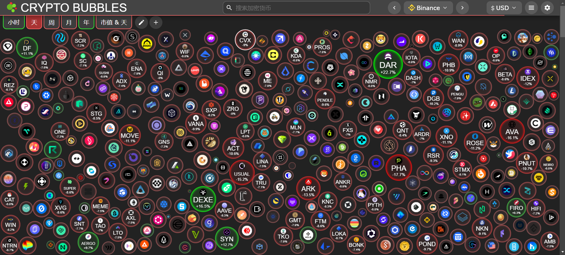Open the VANA -9.9% bubble

click(196, 124)
